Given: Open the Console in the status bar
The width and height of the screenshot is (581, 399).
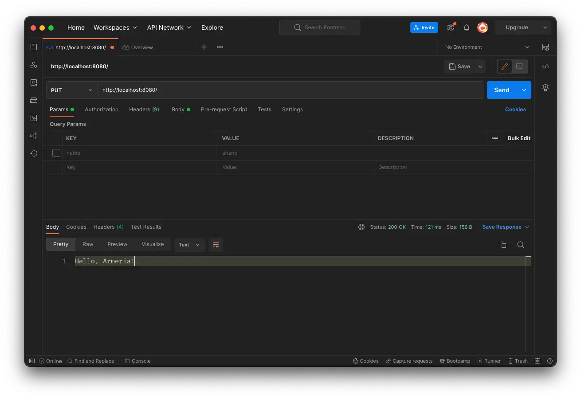Looking at the screenshot, I should pos(138,361).
